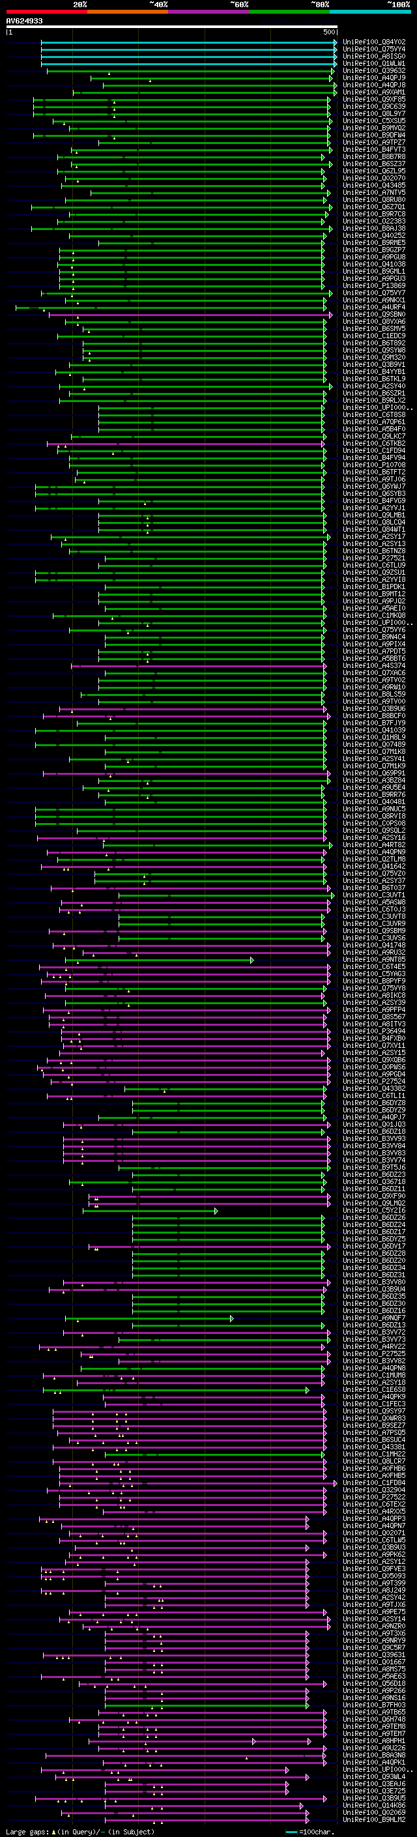Click label UniRef100_A8HPH1
Viewport: 417px width, 1837px height.
coord(374,1741)
